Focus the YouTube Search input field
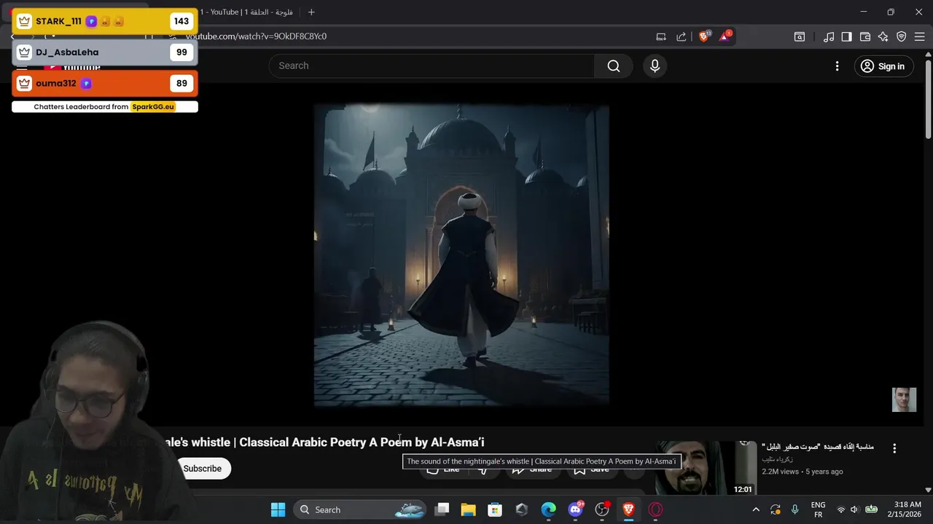This screenshot has height=524, width=933. tap(432, 65)
